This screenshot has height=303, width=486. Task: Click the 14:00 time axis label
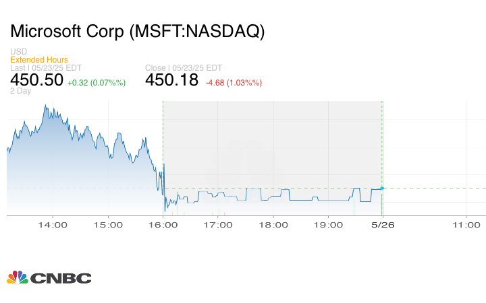coord(54,224)
